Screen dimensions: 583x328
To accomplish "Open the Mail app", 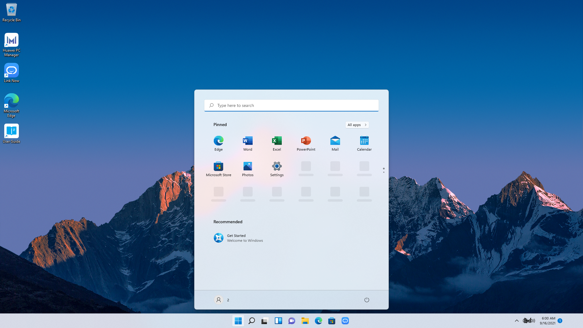I will tap(335, 143).
